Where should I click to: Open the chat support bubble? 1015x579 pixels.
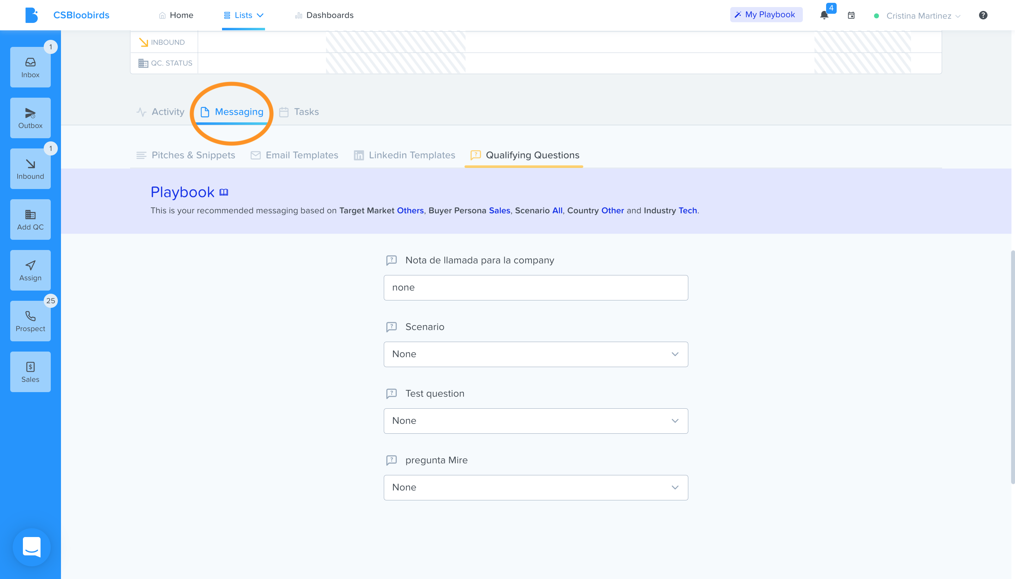click(x=31, y=547)
